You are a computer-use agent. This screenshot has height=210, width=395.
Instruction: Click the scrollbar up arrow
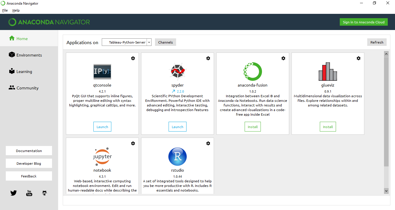(386, 54)
